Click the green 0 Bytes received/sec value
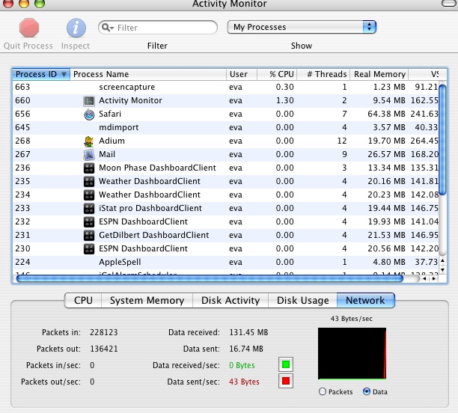 (x=242, y=365)
